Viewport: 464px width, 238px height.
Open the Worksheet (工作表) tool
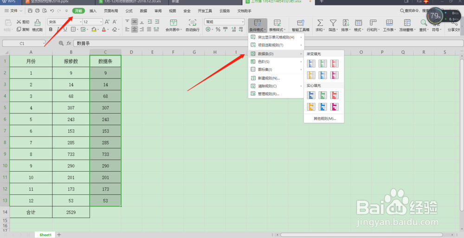click(389, 26)
